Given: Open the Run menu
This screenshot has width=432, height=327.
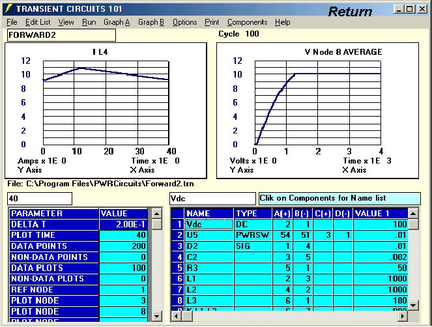Looking at the screenshot, I should (x=89, y=22).
